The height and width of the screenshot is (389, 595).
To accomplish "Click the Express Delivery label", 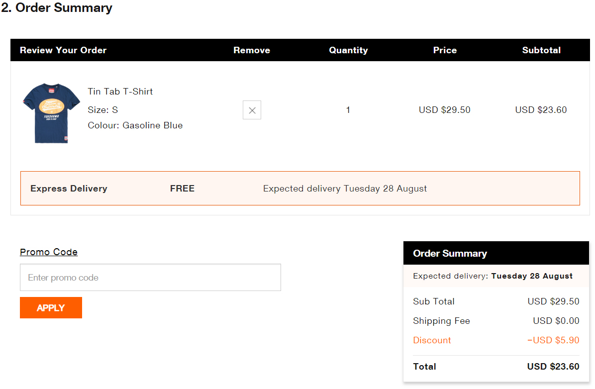I will 69,189.
